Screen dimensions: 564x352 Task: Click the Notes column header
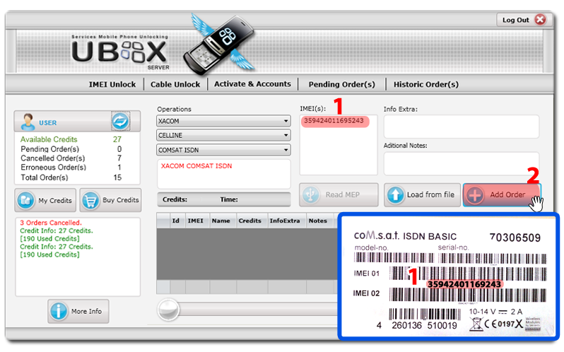[317, 221]
